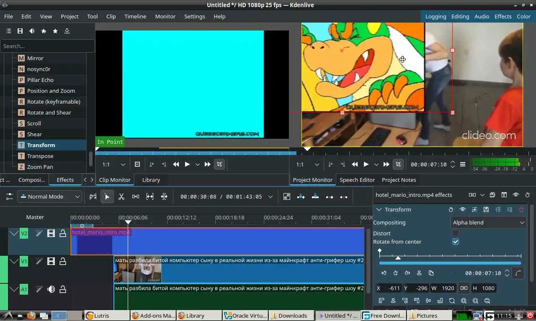Open the Transform effect presets sliders icon
Viewport: 536px width, 321px height.
(x=474, y=209)
